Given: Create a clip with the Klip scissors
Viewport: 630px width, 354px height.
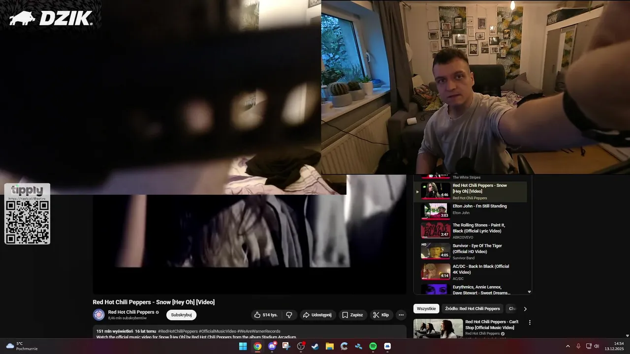Looking at the screenshot, I should coord(381,315).
